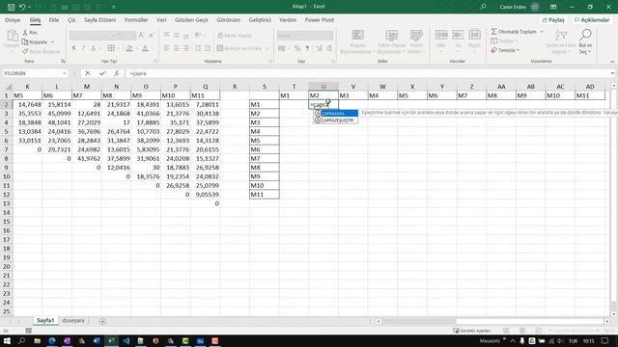Open Koşullu Biçimlendirme conditional formatting
The height and width of the screenshot is (347, 618).
pos(357,41)
